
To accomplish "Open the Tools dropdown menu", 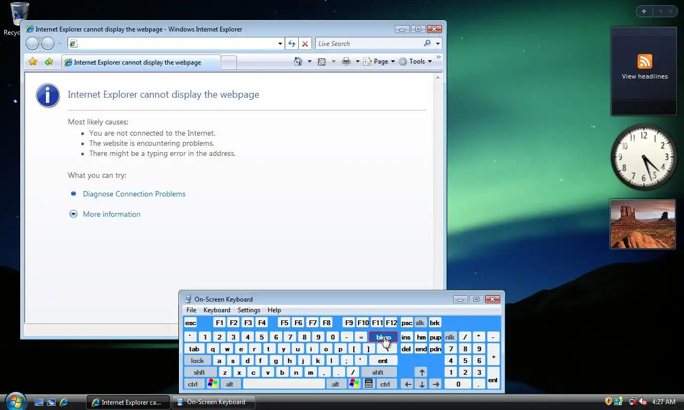I will pyautogui.click(x=415, y=61).
